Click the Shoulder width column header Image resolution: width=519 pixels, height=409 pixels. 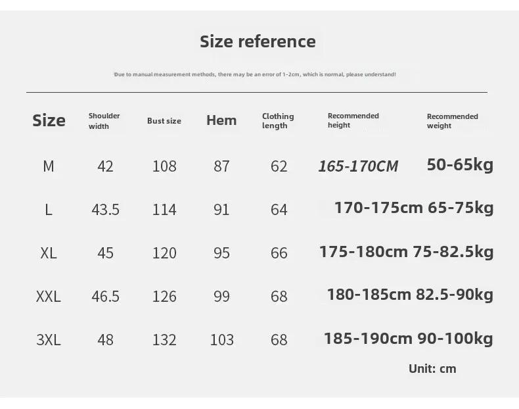pyautogui.click(x=104, y=121)
